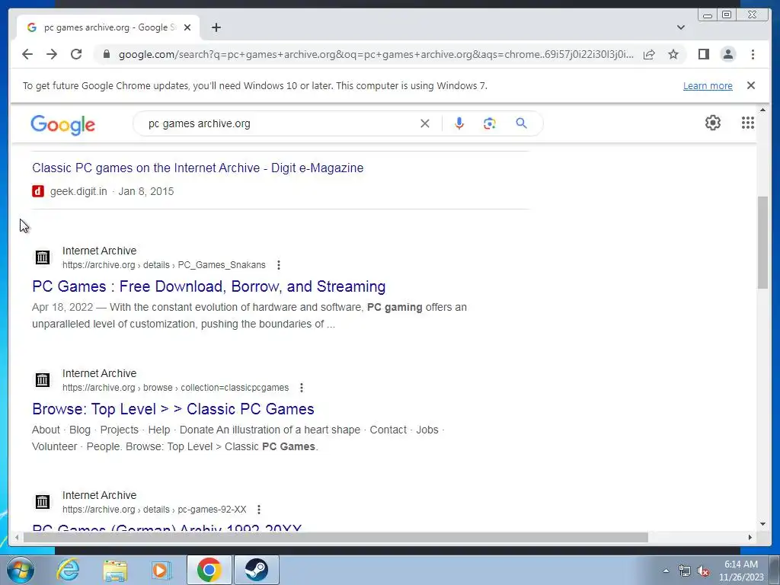Switch to the Steam taskbar button
The height and width of the screenshot is (585, 780).
pyautogui.click(x=256, y=570)
